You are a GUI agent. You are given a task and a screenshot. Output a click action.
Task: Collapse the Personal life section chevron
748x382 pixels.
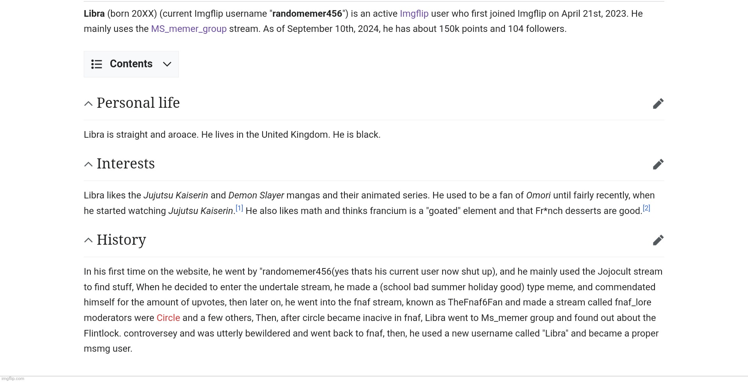pyautogui.click(x=88, y=103)
